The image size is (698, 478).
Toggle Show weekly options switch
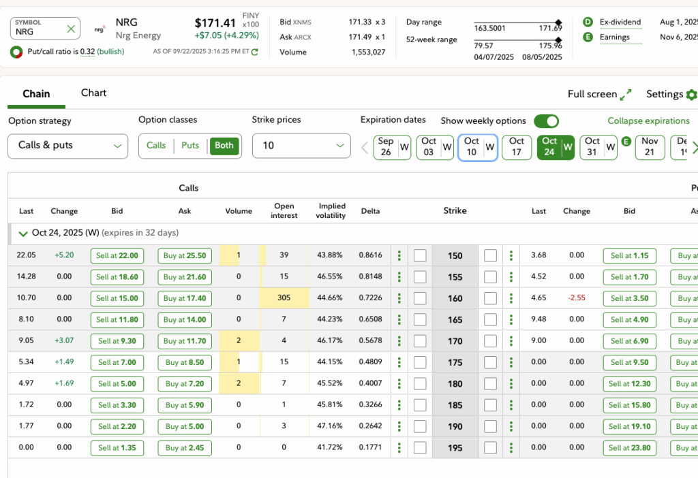(546, 121)
